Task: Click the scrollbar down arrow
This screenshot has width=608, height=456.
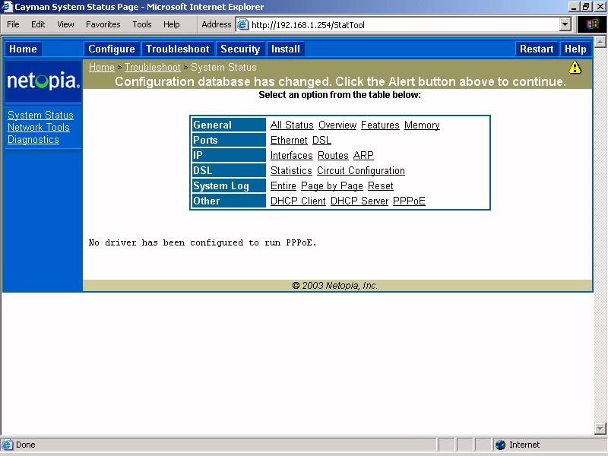Action: (600, 429)
